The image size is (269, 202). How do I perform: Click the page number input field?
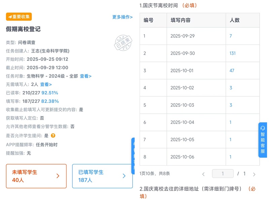coord(223,174)
